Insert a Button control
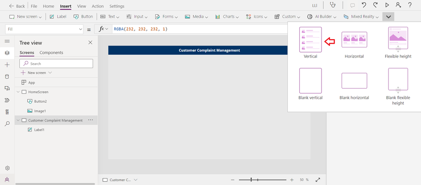 [x=83, y=16]
